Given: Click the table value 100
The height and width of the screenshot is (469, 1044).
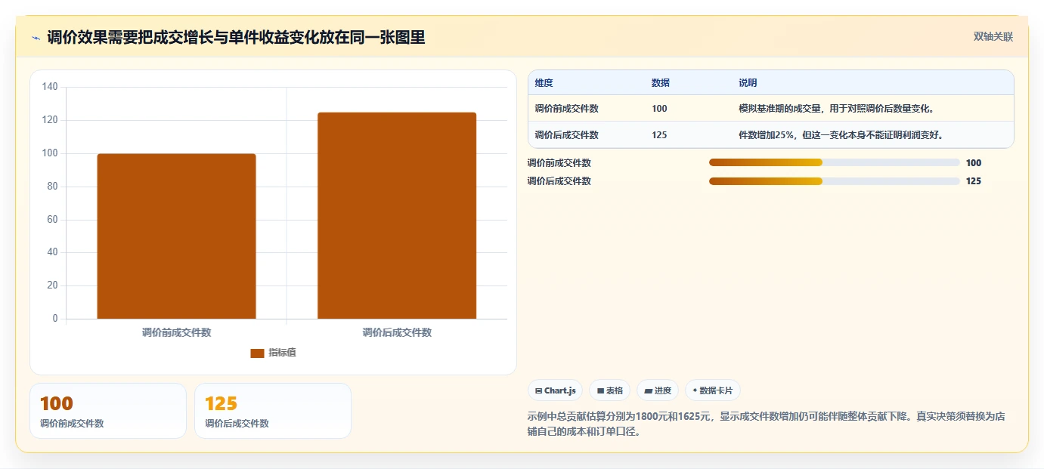Looking at the screenshot, I should click(x=659, y=109).
